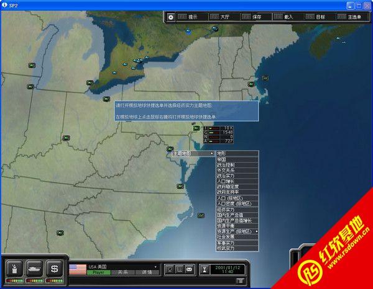The width and height of the screenshot is (373, 289).
Task: Select the unit icon on the southern Virginia coast
Action: (180, 186)
